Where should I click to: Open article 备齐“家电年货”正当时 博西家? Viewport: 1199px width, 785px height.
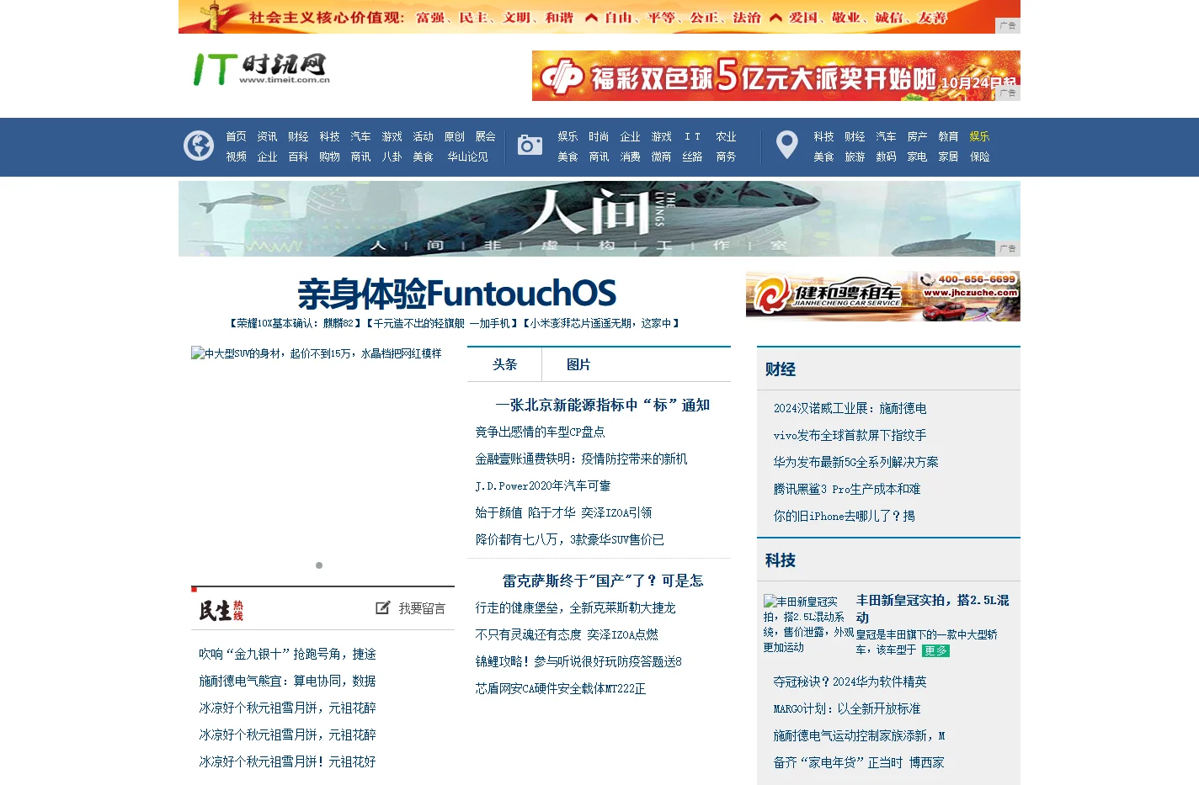point(859,762)
